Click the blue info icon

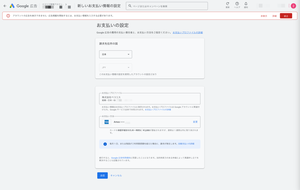105,144
